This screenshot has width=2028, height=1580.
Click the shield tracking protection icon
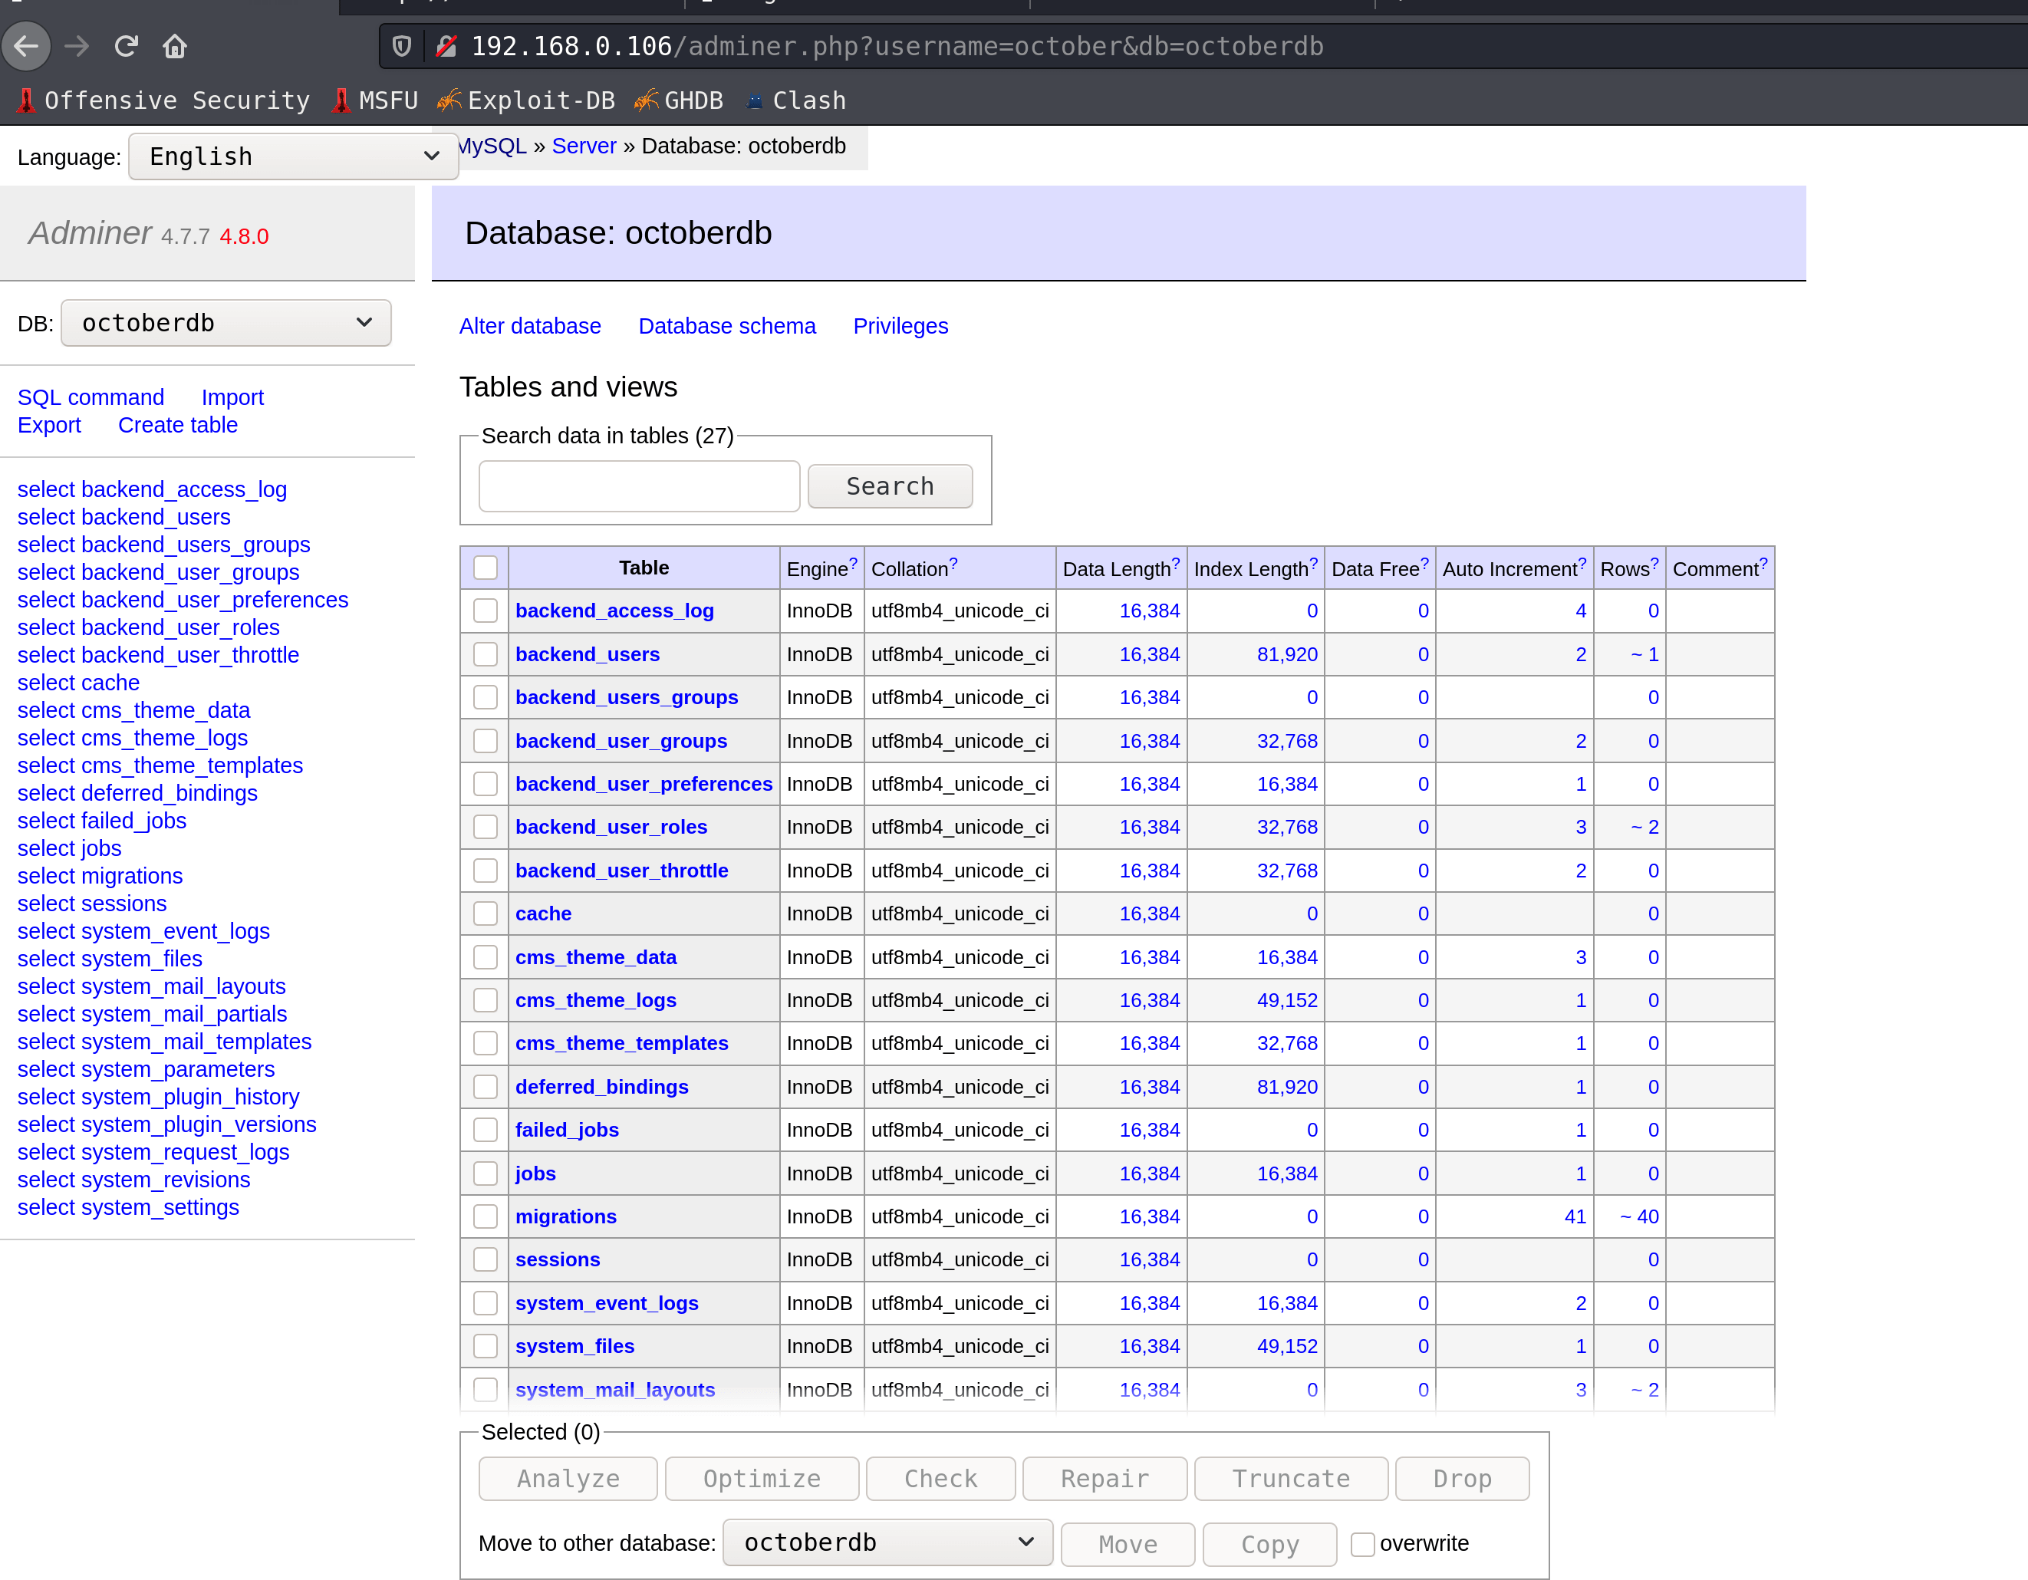click(x=401, y=45)
